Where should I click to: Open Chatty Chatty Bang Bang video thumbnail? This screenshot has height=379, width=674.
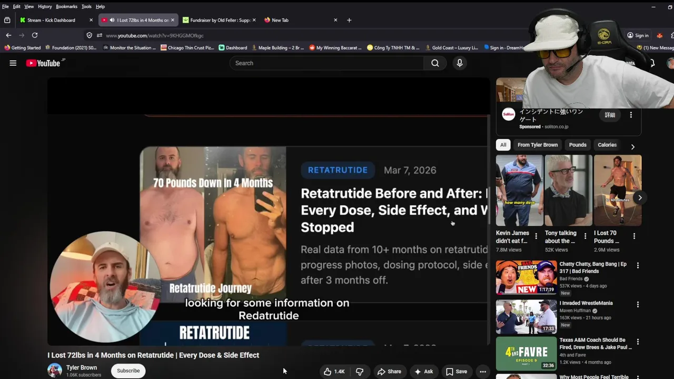coord(526,277)
